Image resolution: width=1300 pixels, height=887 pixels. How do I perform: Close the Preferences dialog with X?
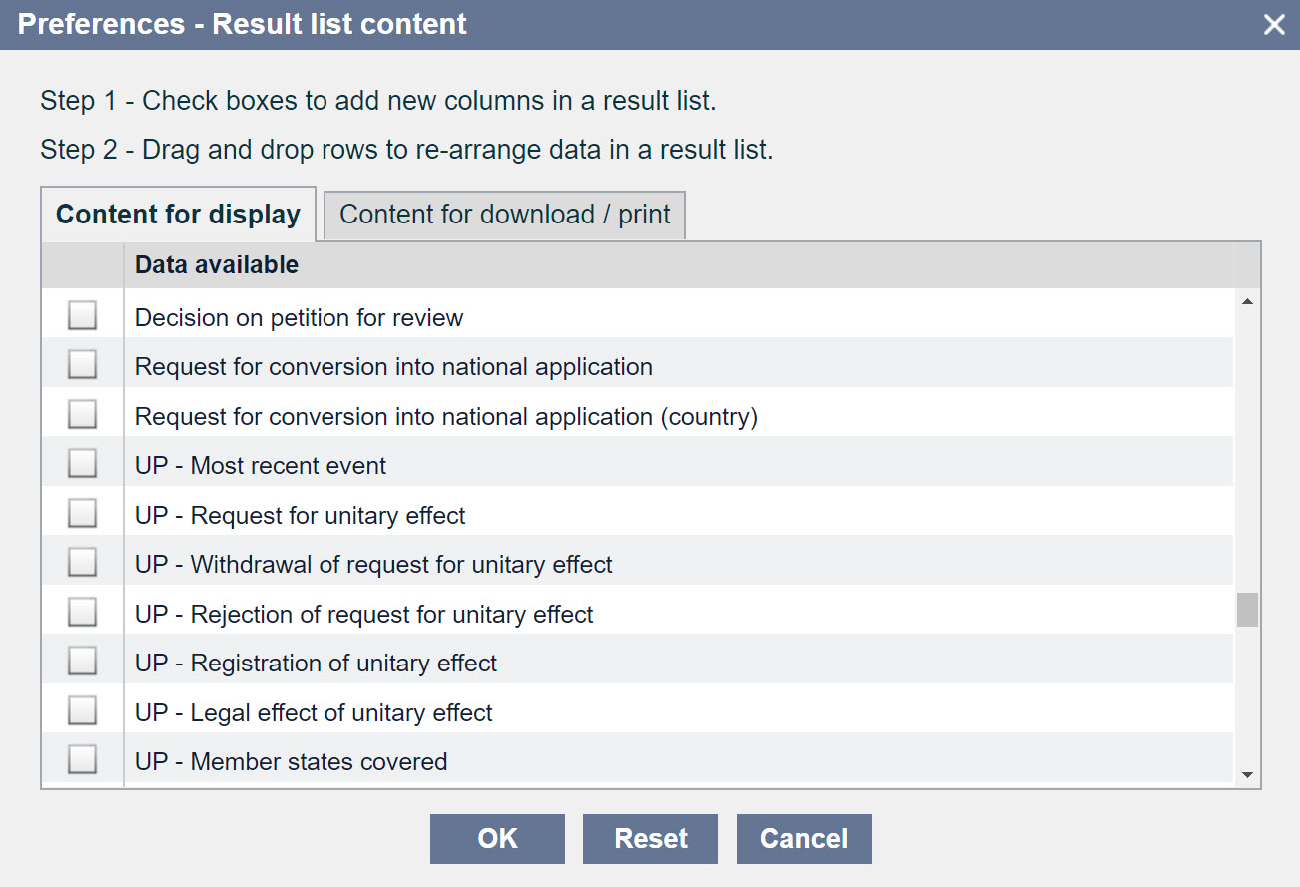pyautogui.click(x=1274, y=25)
